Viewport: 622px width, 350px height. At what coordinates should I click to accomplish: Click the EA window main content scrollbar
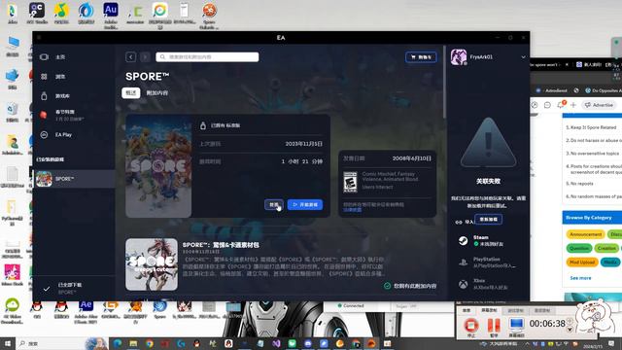point(444,82)
